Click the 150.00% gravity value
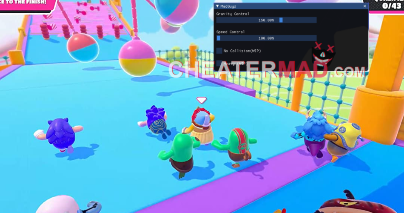Viewport: 404px width, 213px height. coord(266,20)
